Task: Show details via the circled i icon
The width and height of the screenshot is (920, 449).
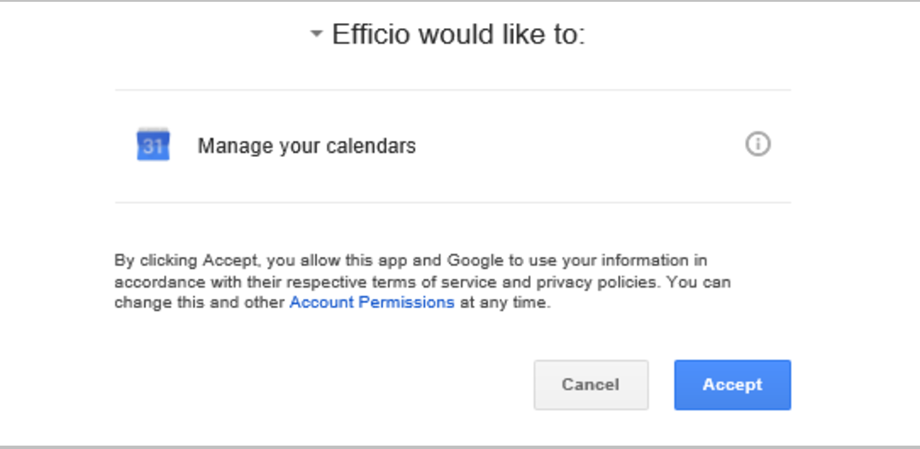Action: [758, 143]
